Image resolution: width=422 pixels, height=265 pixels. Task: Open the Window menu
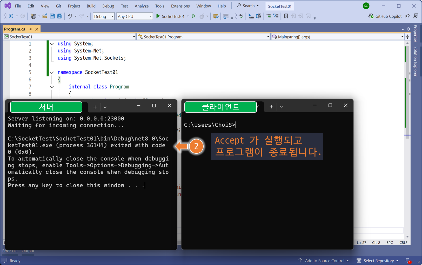coord(203,6)
